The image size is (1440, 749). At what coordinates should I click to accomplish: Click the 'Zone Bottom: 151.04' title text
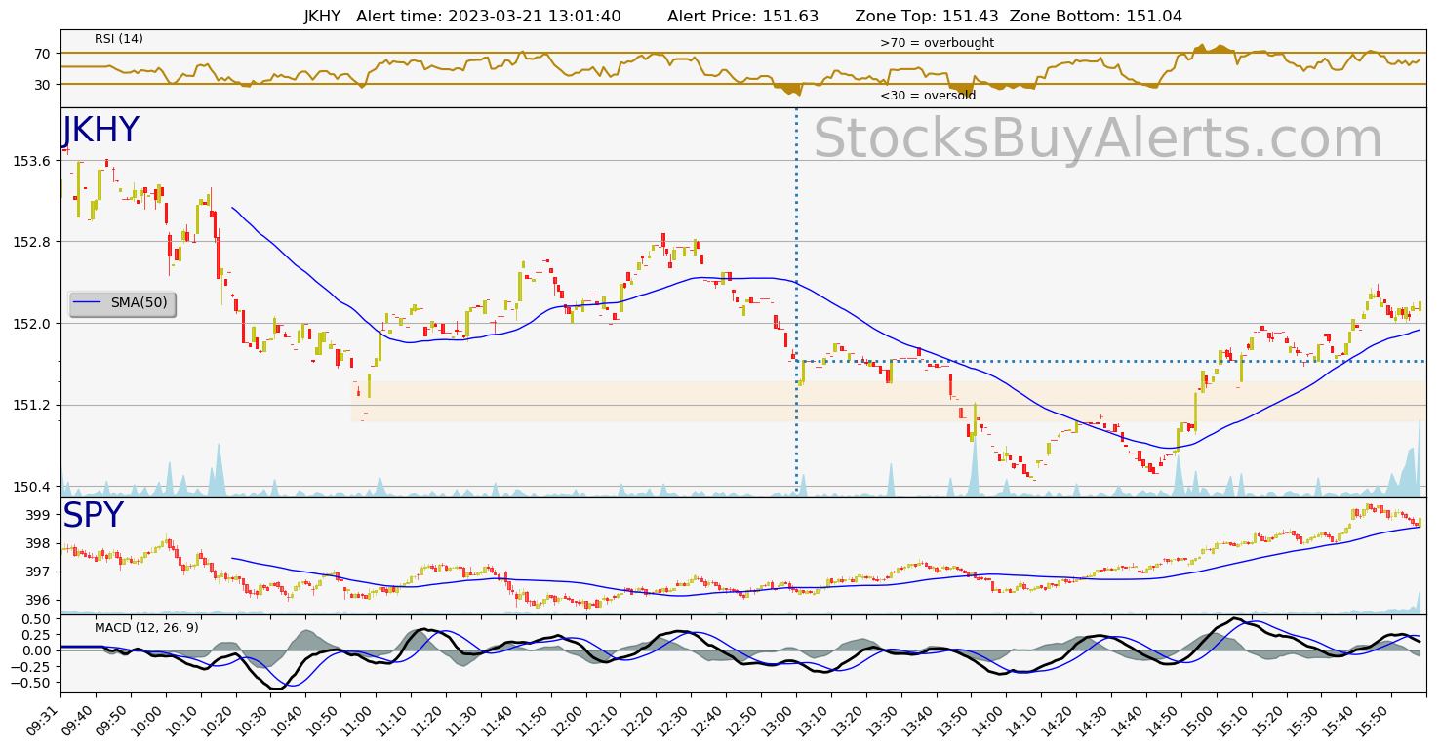pos(1096,16)
